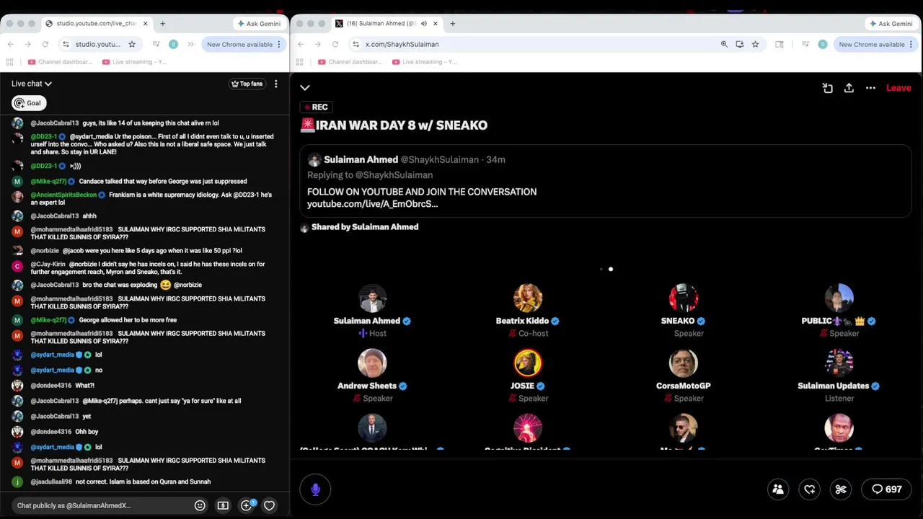
Task: Click the plus icon with notification badge
Action: click(x=247, y=505)
